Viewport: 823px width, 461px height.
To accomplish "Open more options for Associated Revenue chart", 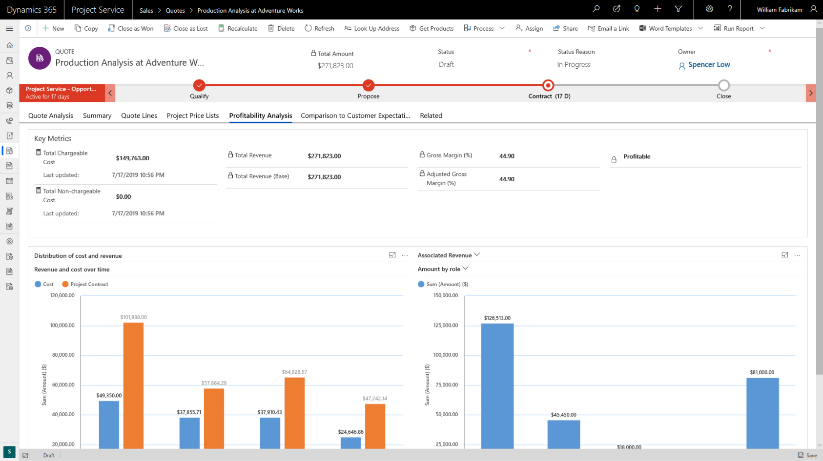I will point(797,255).
